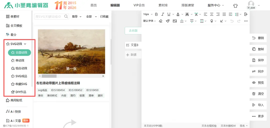Click the search magnifier icon
Viewport: 270px width, 128px height.
coord(66,16)
